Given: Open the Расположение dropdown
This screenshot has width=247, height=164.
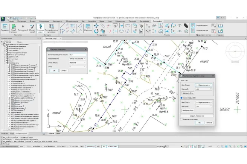Looking at the screenshot, I should click(x=78, y=59).
